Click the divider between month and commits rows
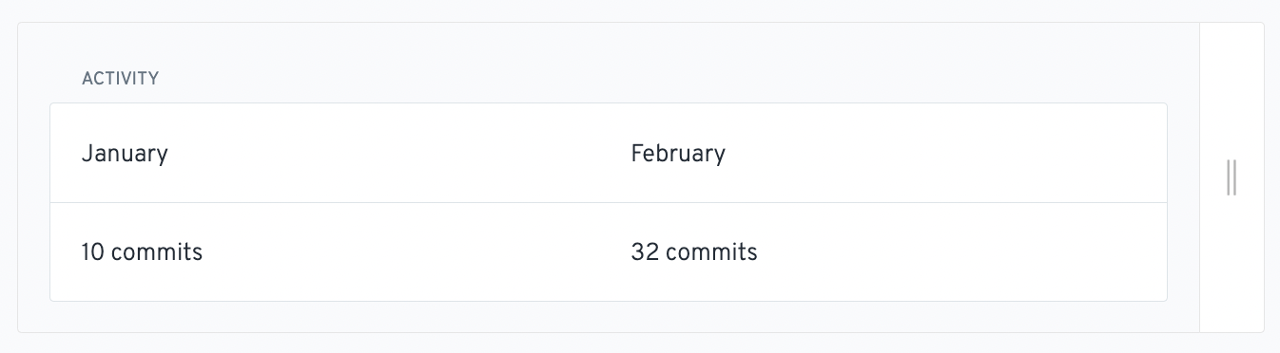This screenshot has width=1280, height=353. (609, 203)
